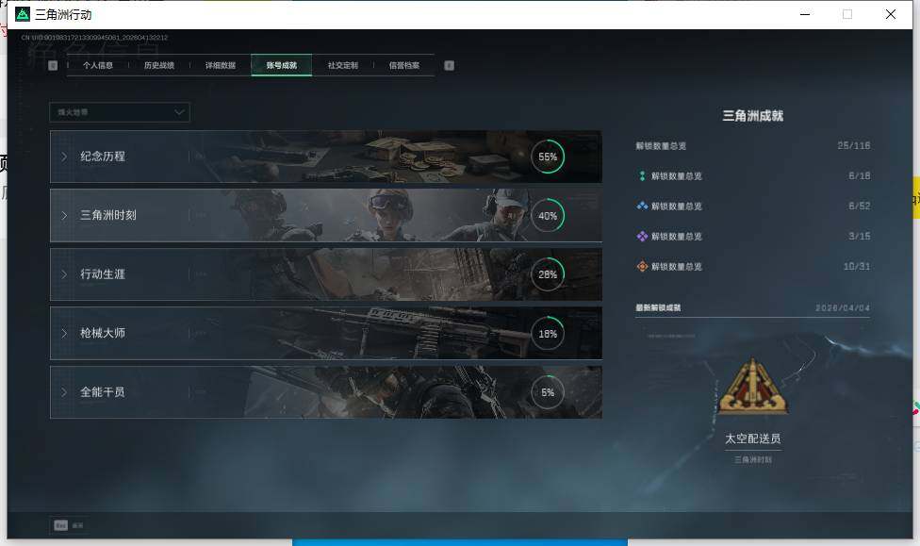Click the 6/18 green tier count

pyautogui.click(x=859, y=175)
